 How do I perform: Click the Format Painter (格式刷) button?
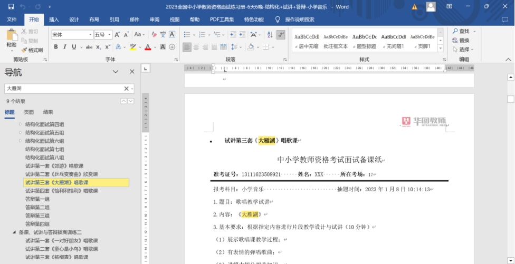click(32, 50)
